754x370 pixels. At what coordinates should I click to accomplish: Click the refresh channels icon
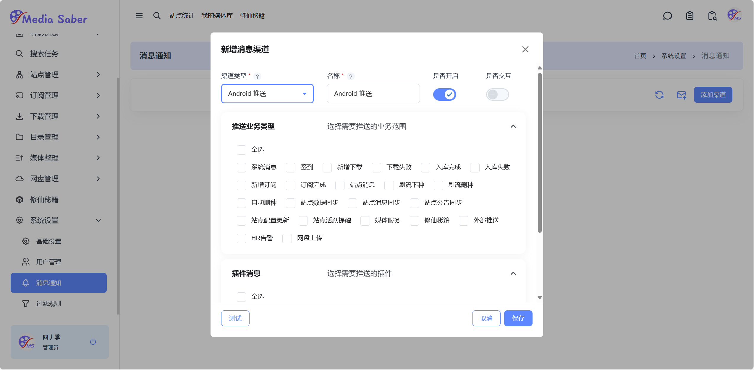click(659, 95)
